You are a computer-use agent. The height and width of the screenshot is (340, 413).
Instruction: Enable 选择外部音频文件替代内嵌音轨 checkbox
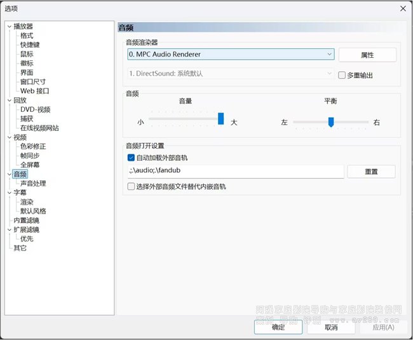[x=132, y=187]
